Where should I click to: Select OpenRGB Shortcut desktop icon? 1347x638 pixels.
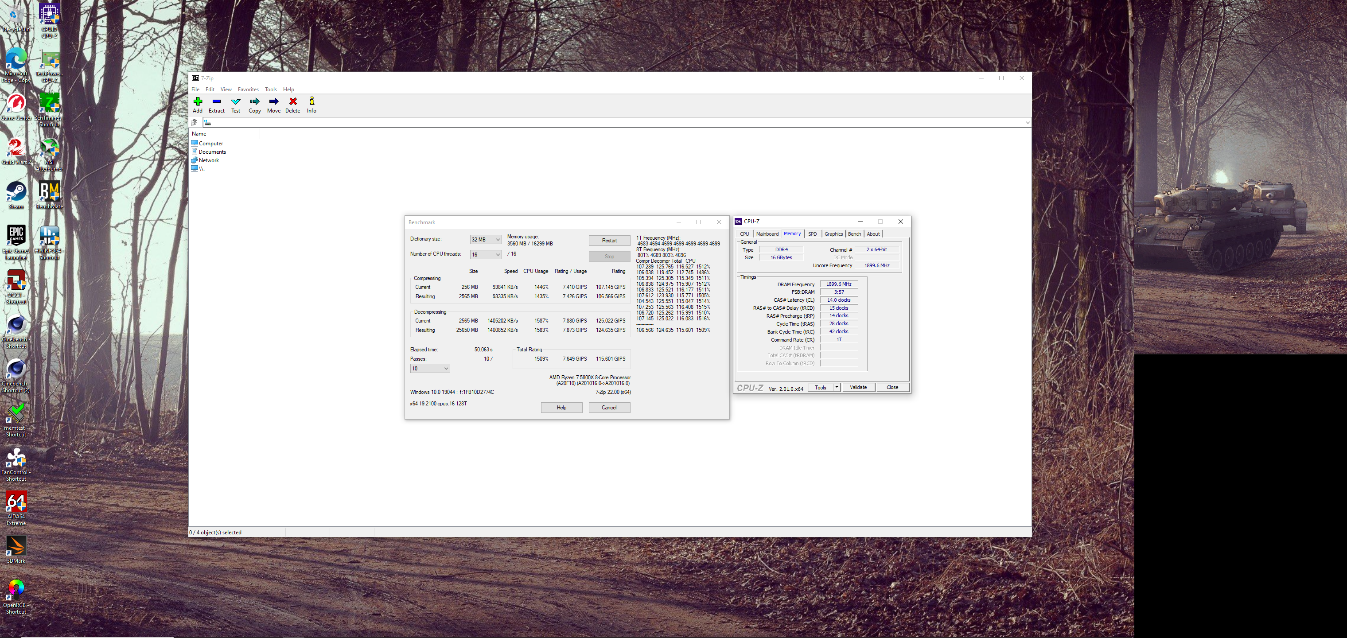(x=16, y=597)
